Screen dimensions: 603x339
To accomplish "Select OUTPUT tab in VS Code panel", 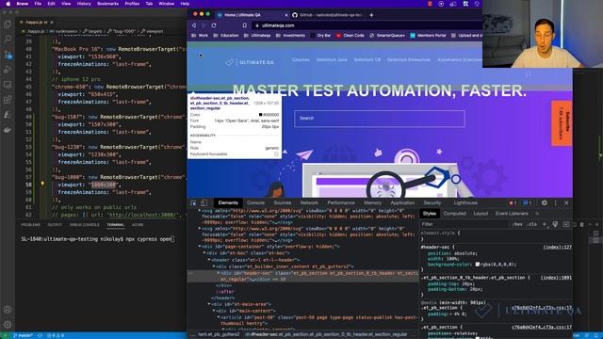I will [x=55, y=225].
